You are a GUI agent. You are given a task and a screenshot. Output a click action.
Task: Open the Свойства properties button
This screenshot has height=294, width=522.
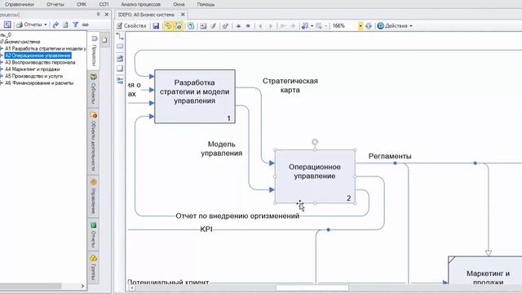coord(131,25)
